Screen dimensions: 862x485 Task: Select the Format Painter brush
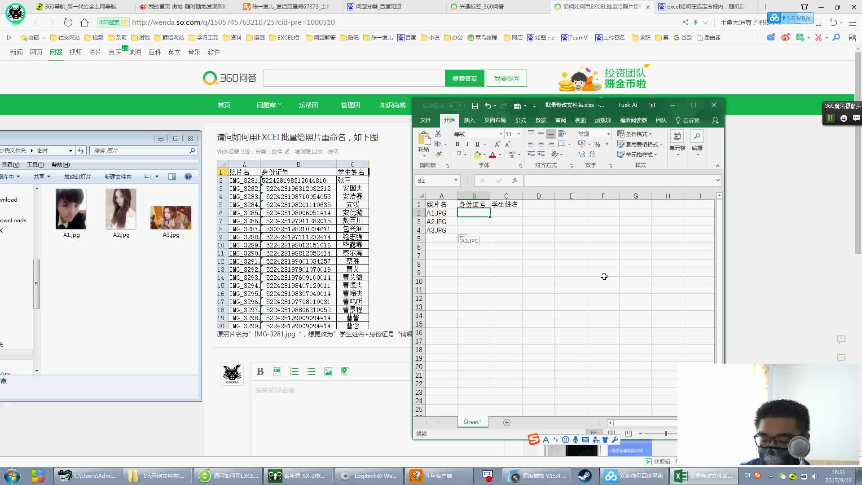[438, 154]
